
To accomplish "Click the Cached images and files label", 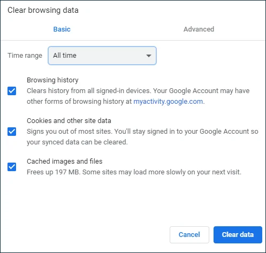I will point(65,162).
